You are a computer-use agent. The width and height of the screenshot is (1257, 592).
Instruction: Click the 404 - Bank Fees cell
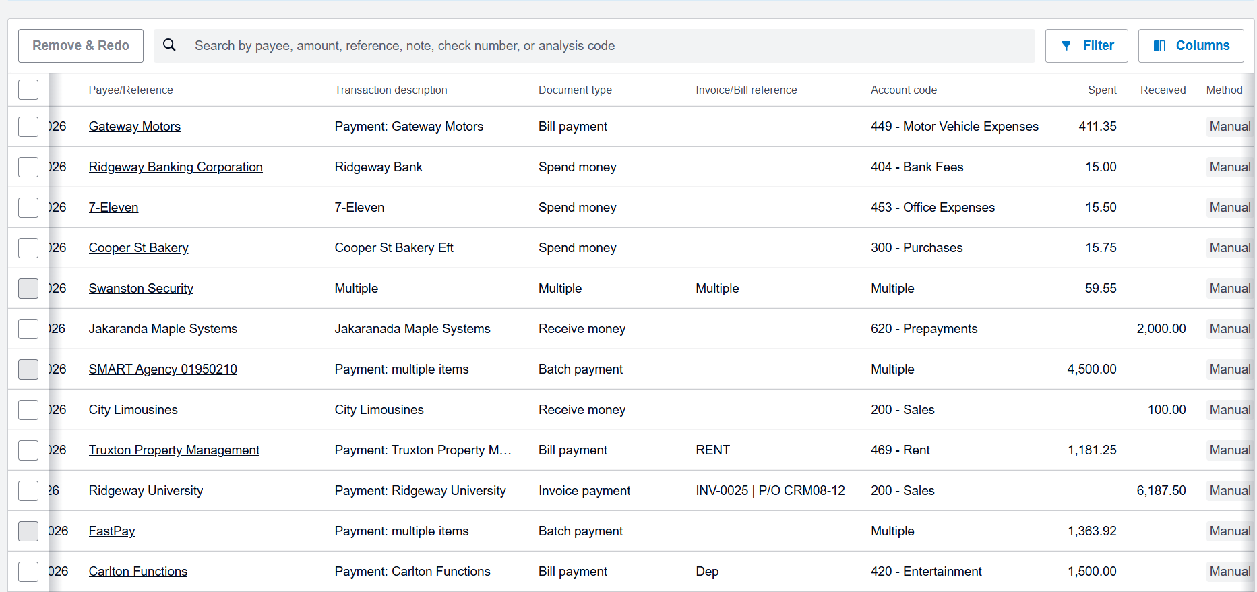[917, 167]
